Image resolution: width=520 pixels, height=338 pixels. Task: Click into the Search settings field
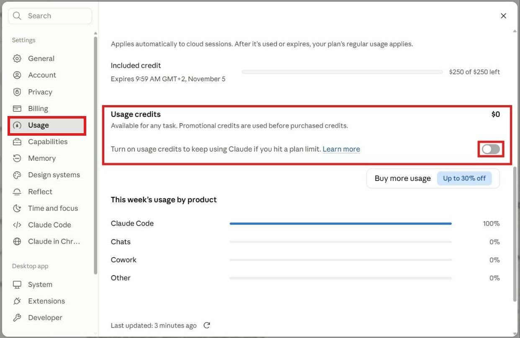point(50,16)
